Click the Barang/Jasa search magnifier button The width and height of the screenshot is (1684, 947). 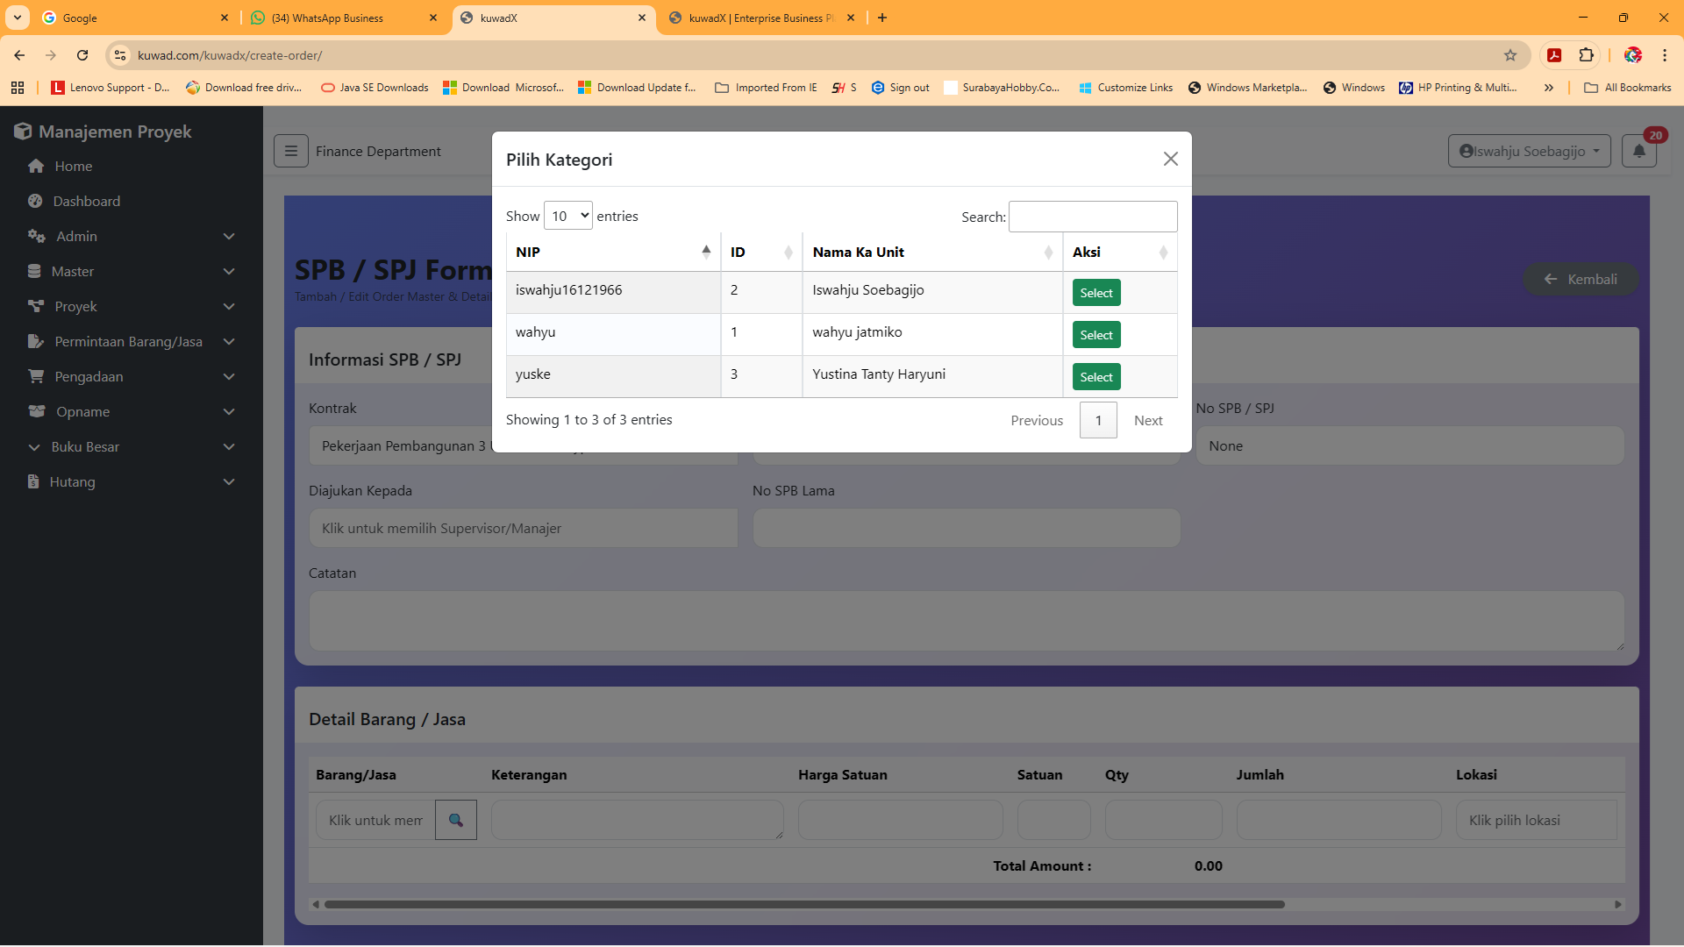click(x=456, y=820)
